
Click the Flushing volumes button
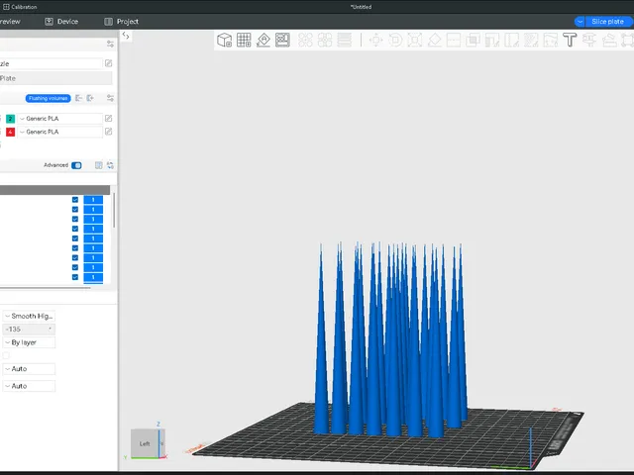point(49,98)
